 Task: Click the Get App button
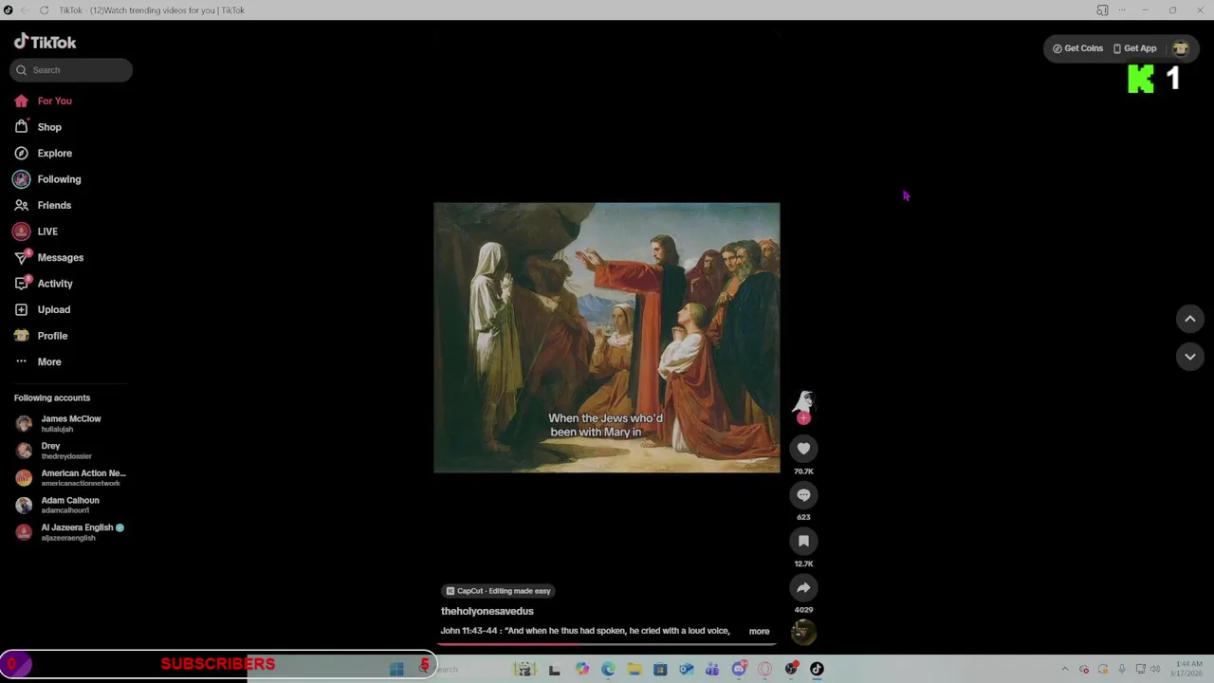pyautogui.click(x=1134, y=48)
